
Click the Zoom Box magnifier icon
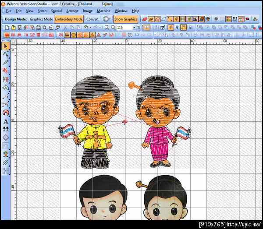[x=107, y=28]
